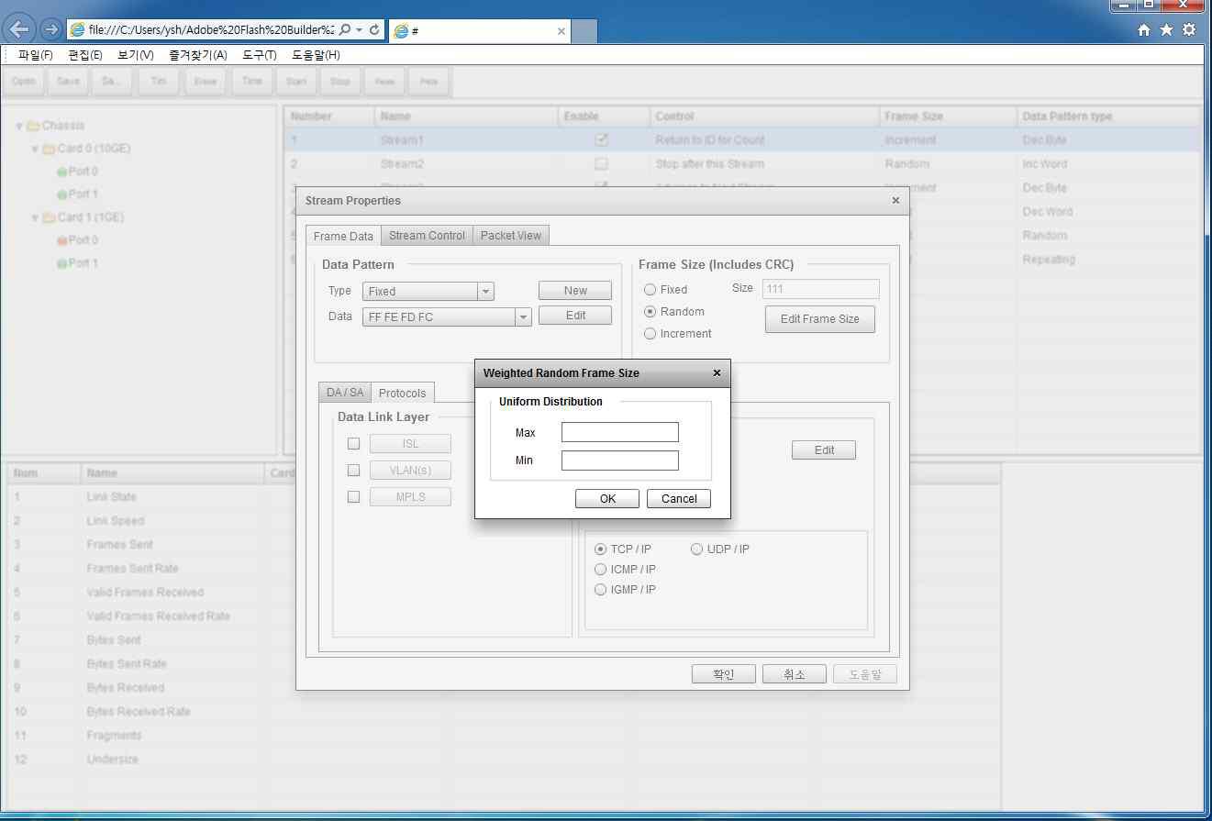The height and width of the screenshot is (821, 1212).
Task: Select the Increment frame size radio
Action: [x=650, y=334]
